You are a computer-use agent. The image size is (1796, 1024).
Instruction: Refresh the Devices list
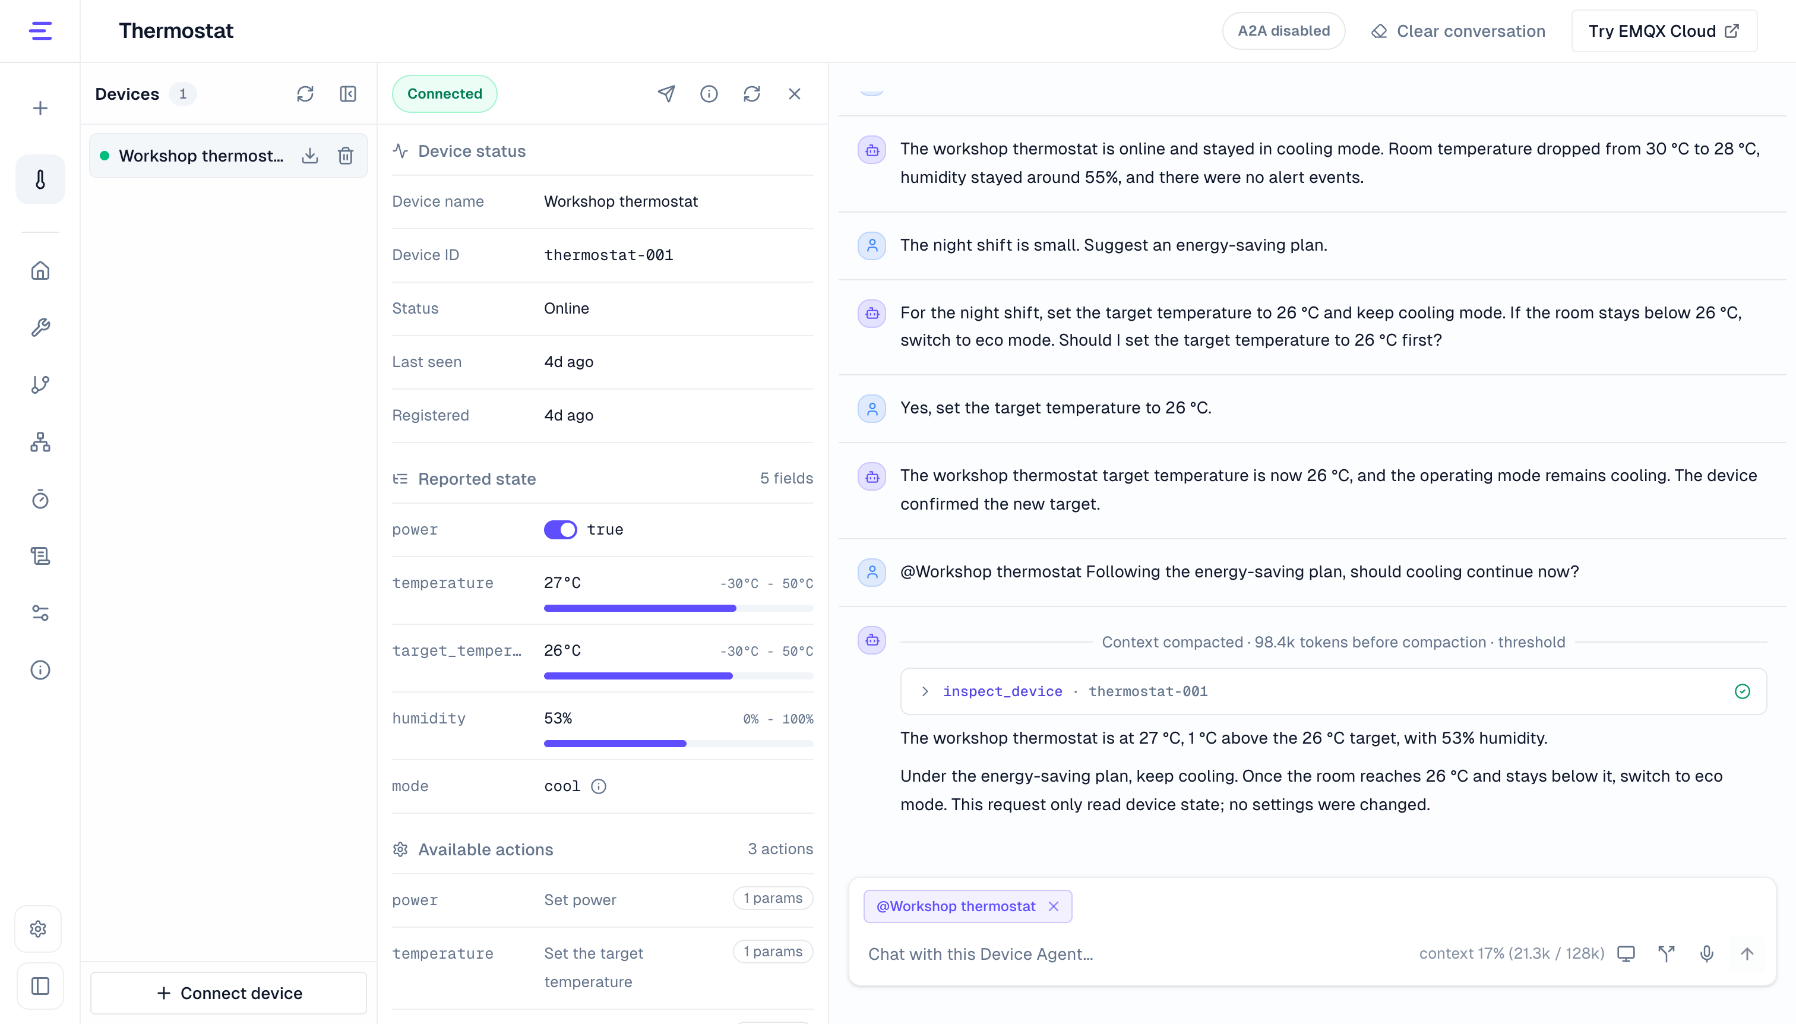tap(305, 93)
